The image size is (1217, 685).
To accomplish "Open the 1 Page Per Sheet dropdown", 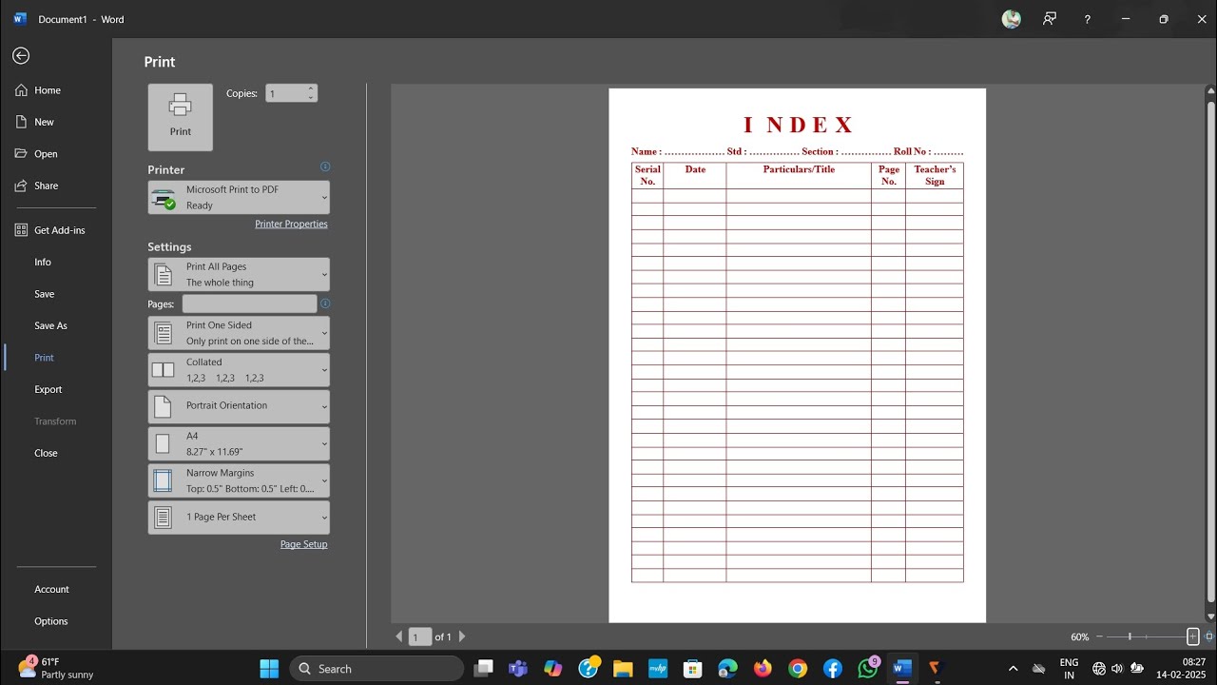I will click(239, 518).
